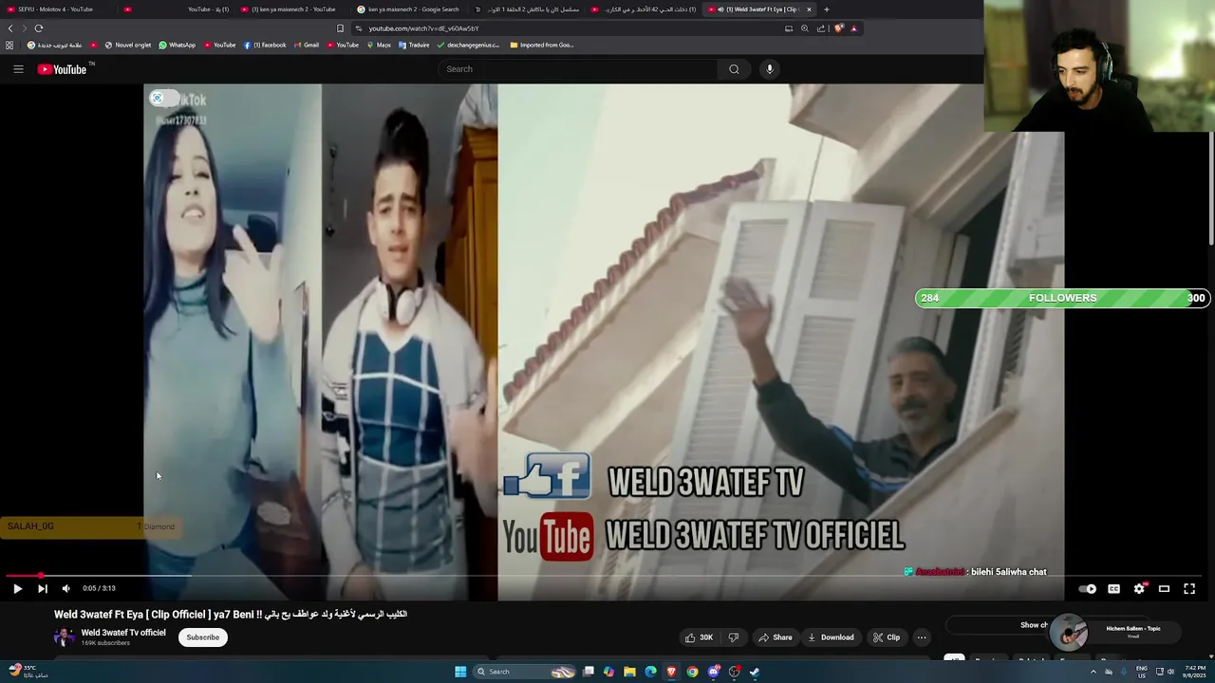Skip to the next video
The image size is (1215, 683).
[42, 589]
